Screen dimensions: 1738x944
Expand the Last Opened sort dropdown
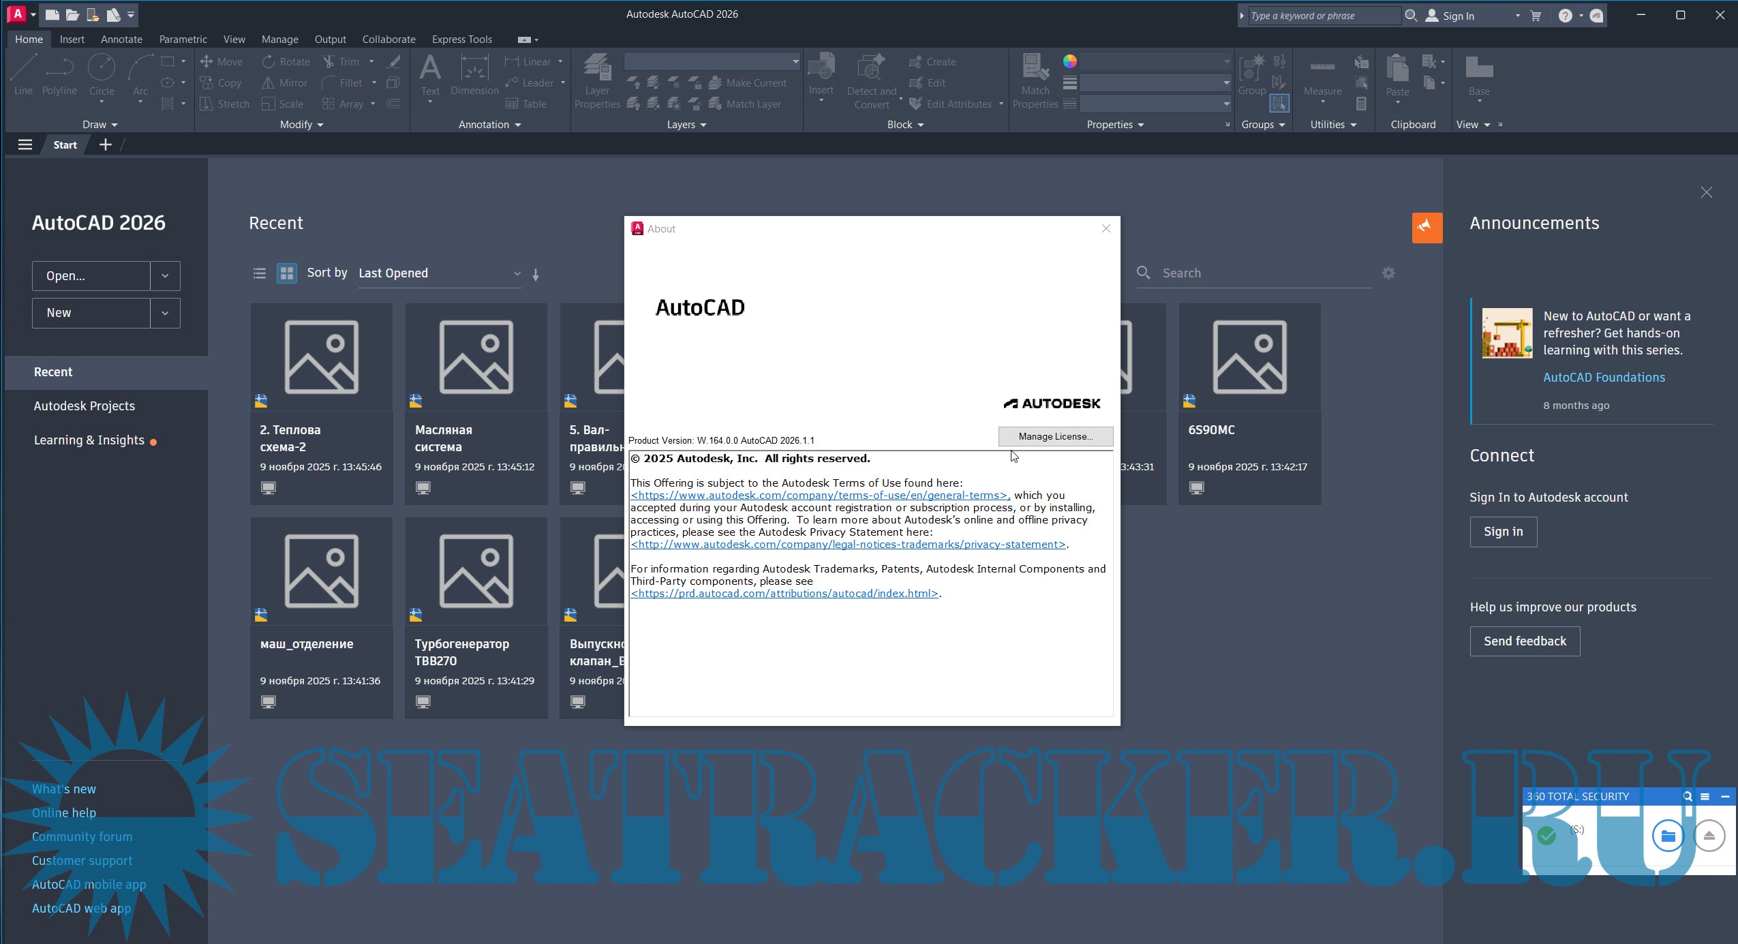[x=516, y=273]
